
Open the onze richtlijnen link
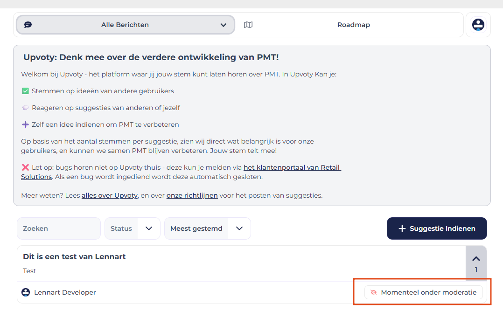192,195
